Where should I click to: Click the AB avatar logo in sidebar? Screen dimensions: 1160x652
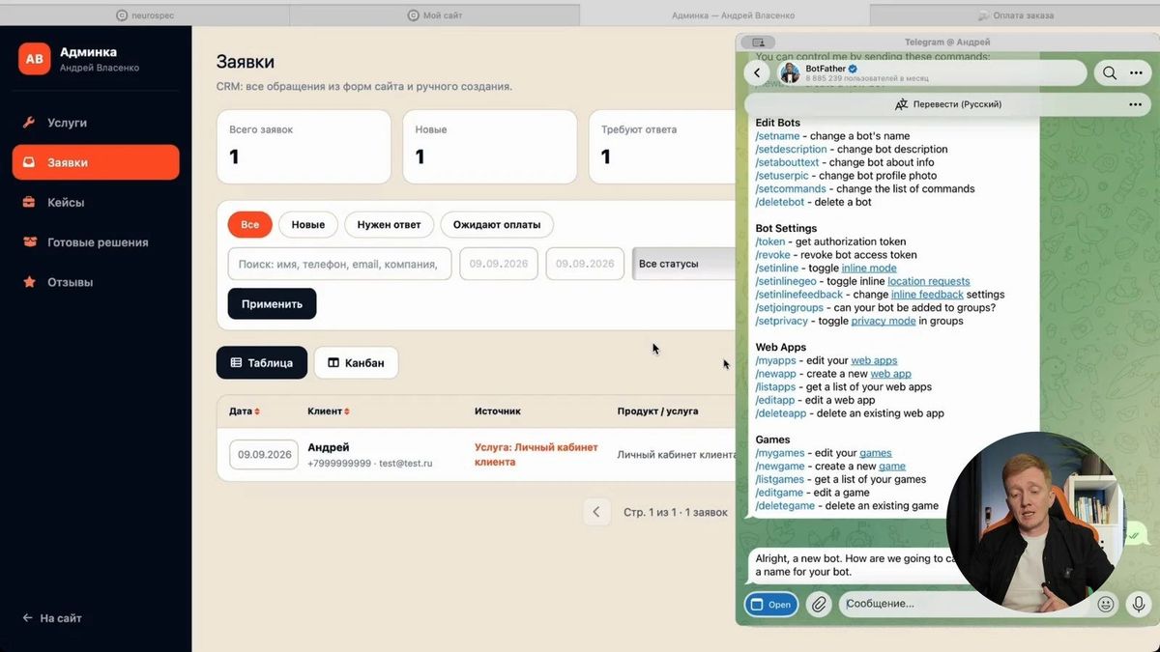pyautogui.click(x=34, y=59)
